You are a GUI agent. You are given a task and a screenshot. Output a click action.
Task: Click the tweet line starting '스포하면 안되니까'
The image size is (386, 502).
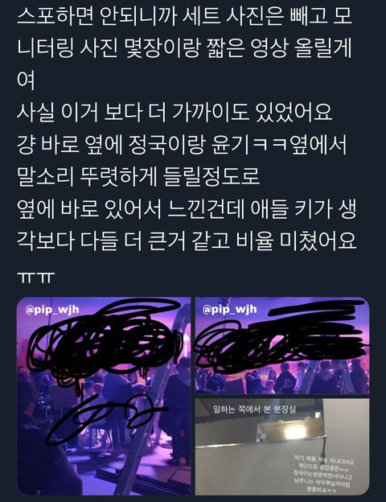185,16
